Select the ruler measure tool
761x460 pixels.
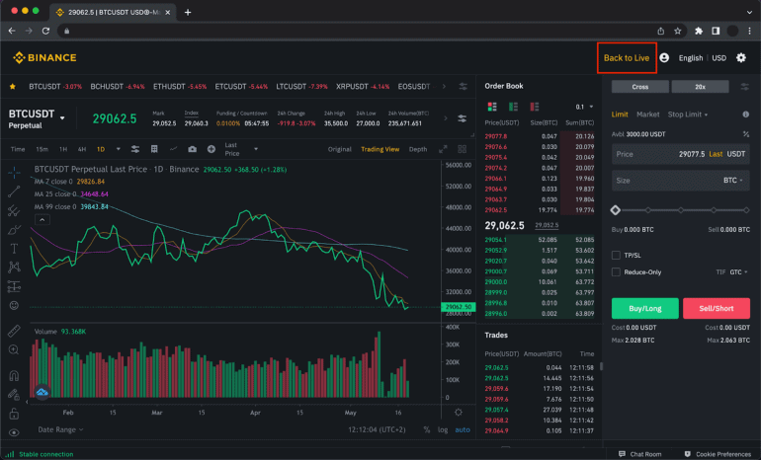pos(14,331)
